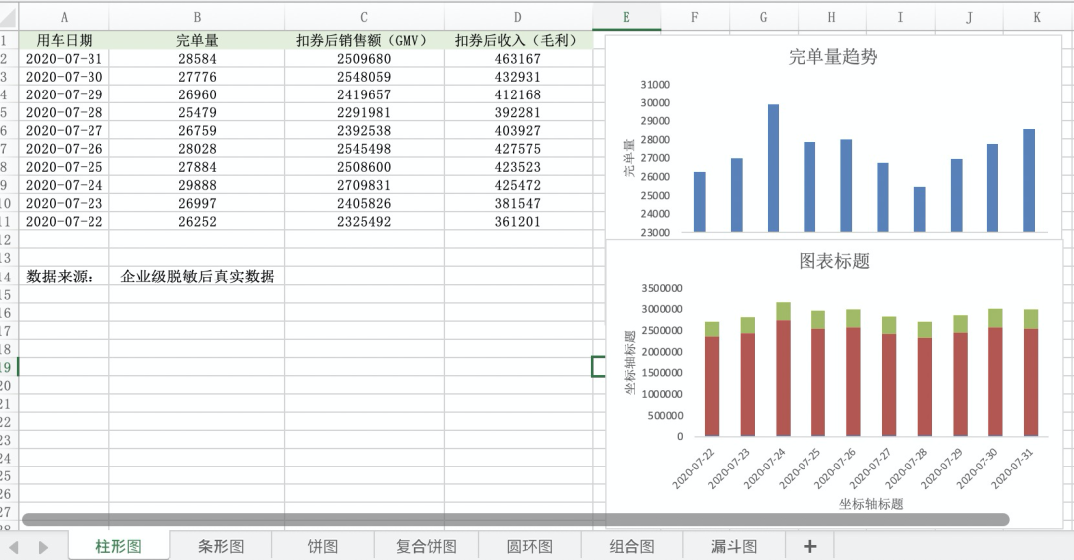Viewport: 1074px width, 560px height.
Task: Click the 31000 axis label
Action: [655, 85]
